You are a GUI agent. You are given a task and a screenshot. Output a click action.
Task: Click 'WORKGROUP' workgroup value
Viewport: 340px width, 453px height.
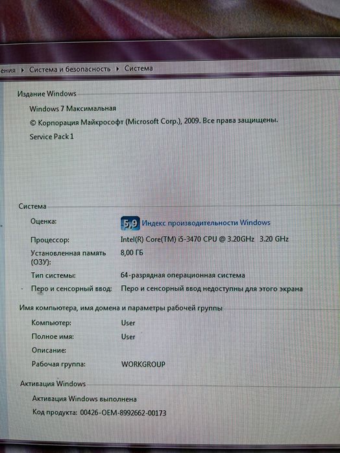[x=143, y=364]
